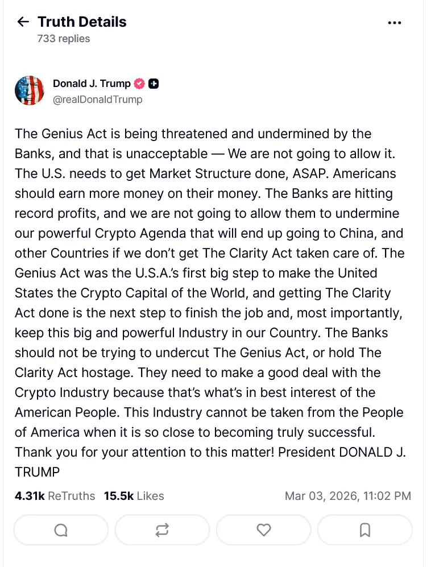Open the @realDonaldTrump handle link
The width and height of the screenshot is (435, 567).
coord(98,100)
